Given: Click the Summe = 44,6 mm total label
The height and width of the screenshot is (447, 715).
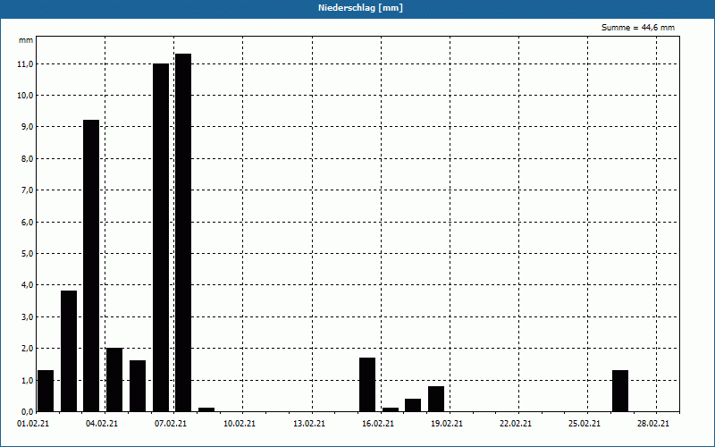Looking at the screenshot, I should pyautogui.click(x=638, y=28).
